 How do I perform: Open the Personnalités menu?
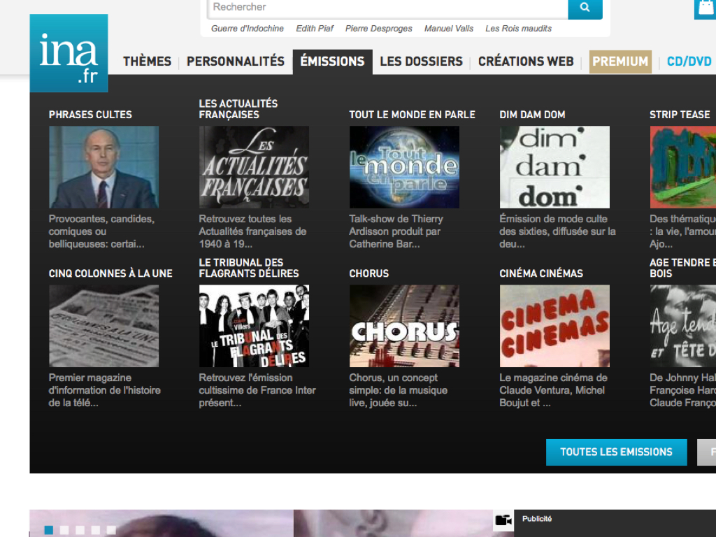pyautogui.click(x=236, y=62)
